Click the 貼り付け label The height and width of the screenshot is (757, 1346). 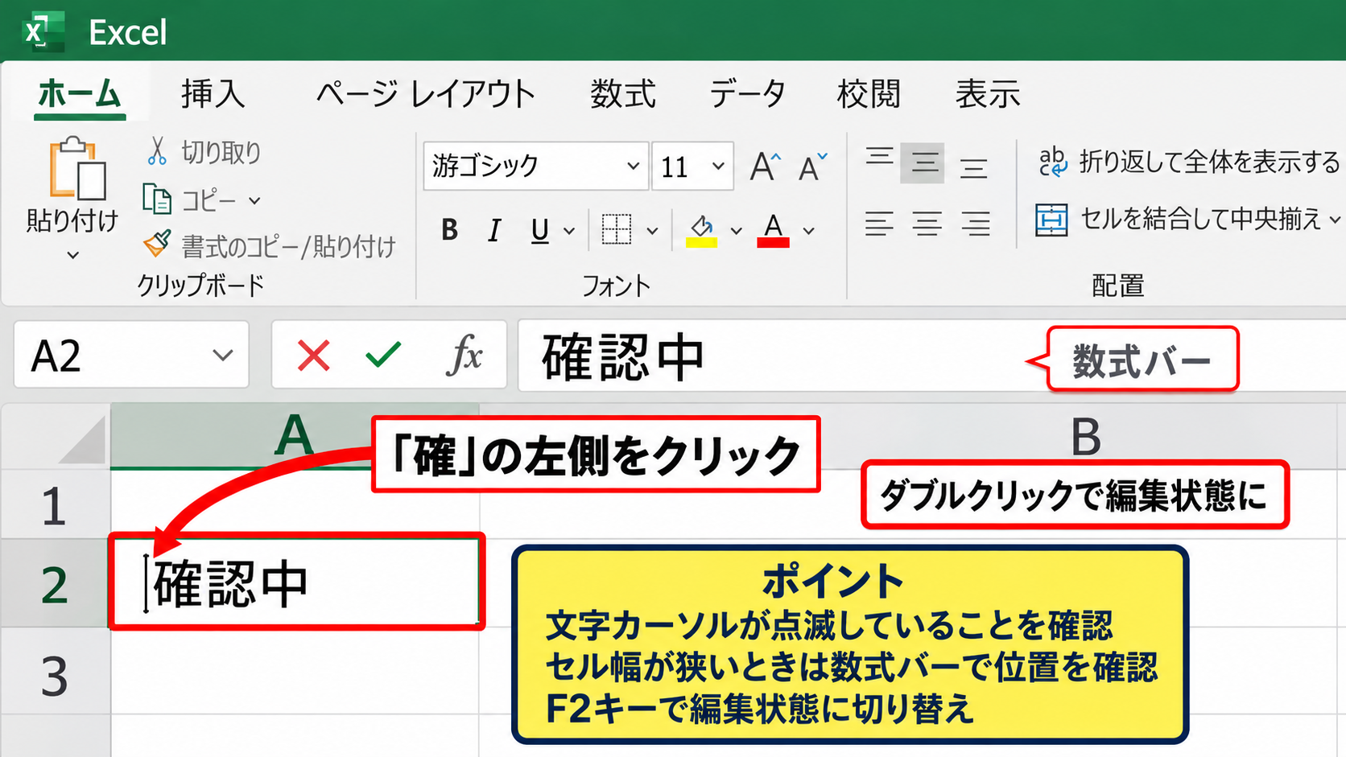point(72,220)
